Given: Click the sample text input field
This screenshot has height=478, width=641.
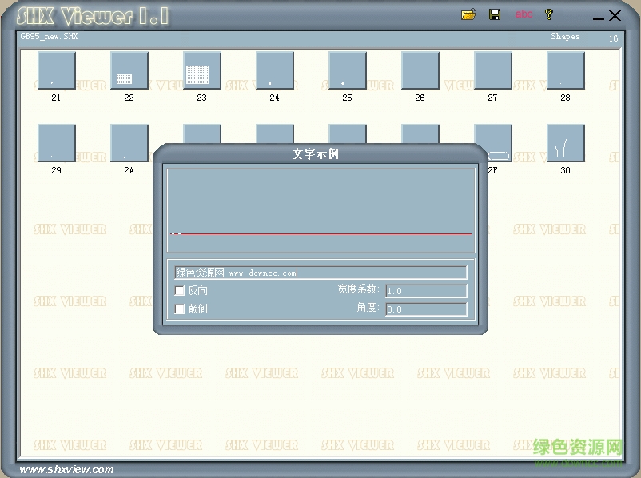Looking at the screenshot, I should point(320,273).
